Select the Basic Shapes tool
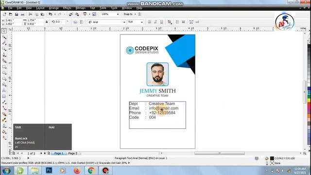The image size is (311, 175). coord(4,85)
